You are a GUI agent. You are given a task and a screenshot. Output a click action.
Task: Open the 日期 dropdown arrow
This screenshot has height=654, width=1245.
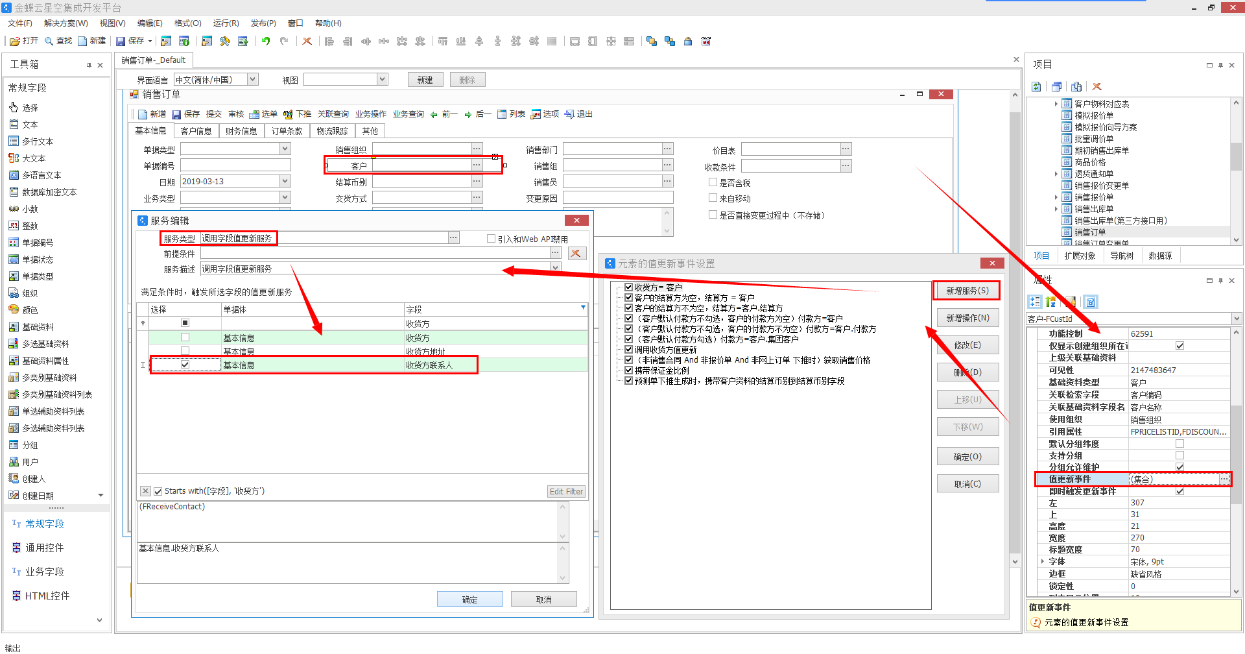click(x=285, y=181)
